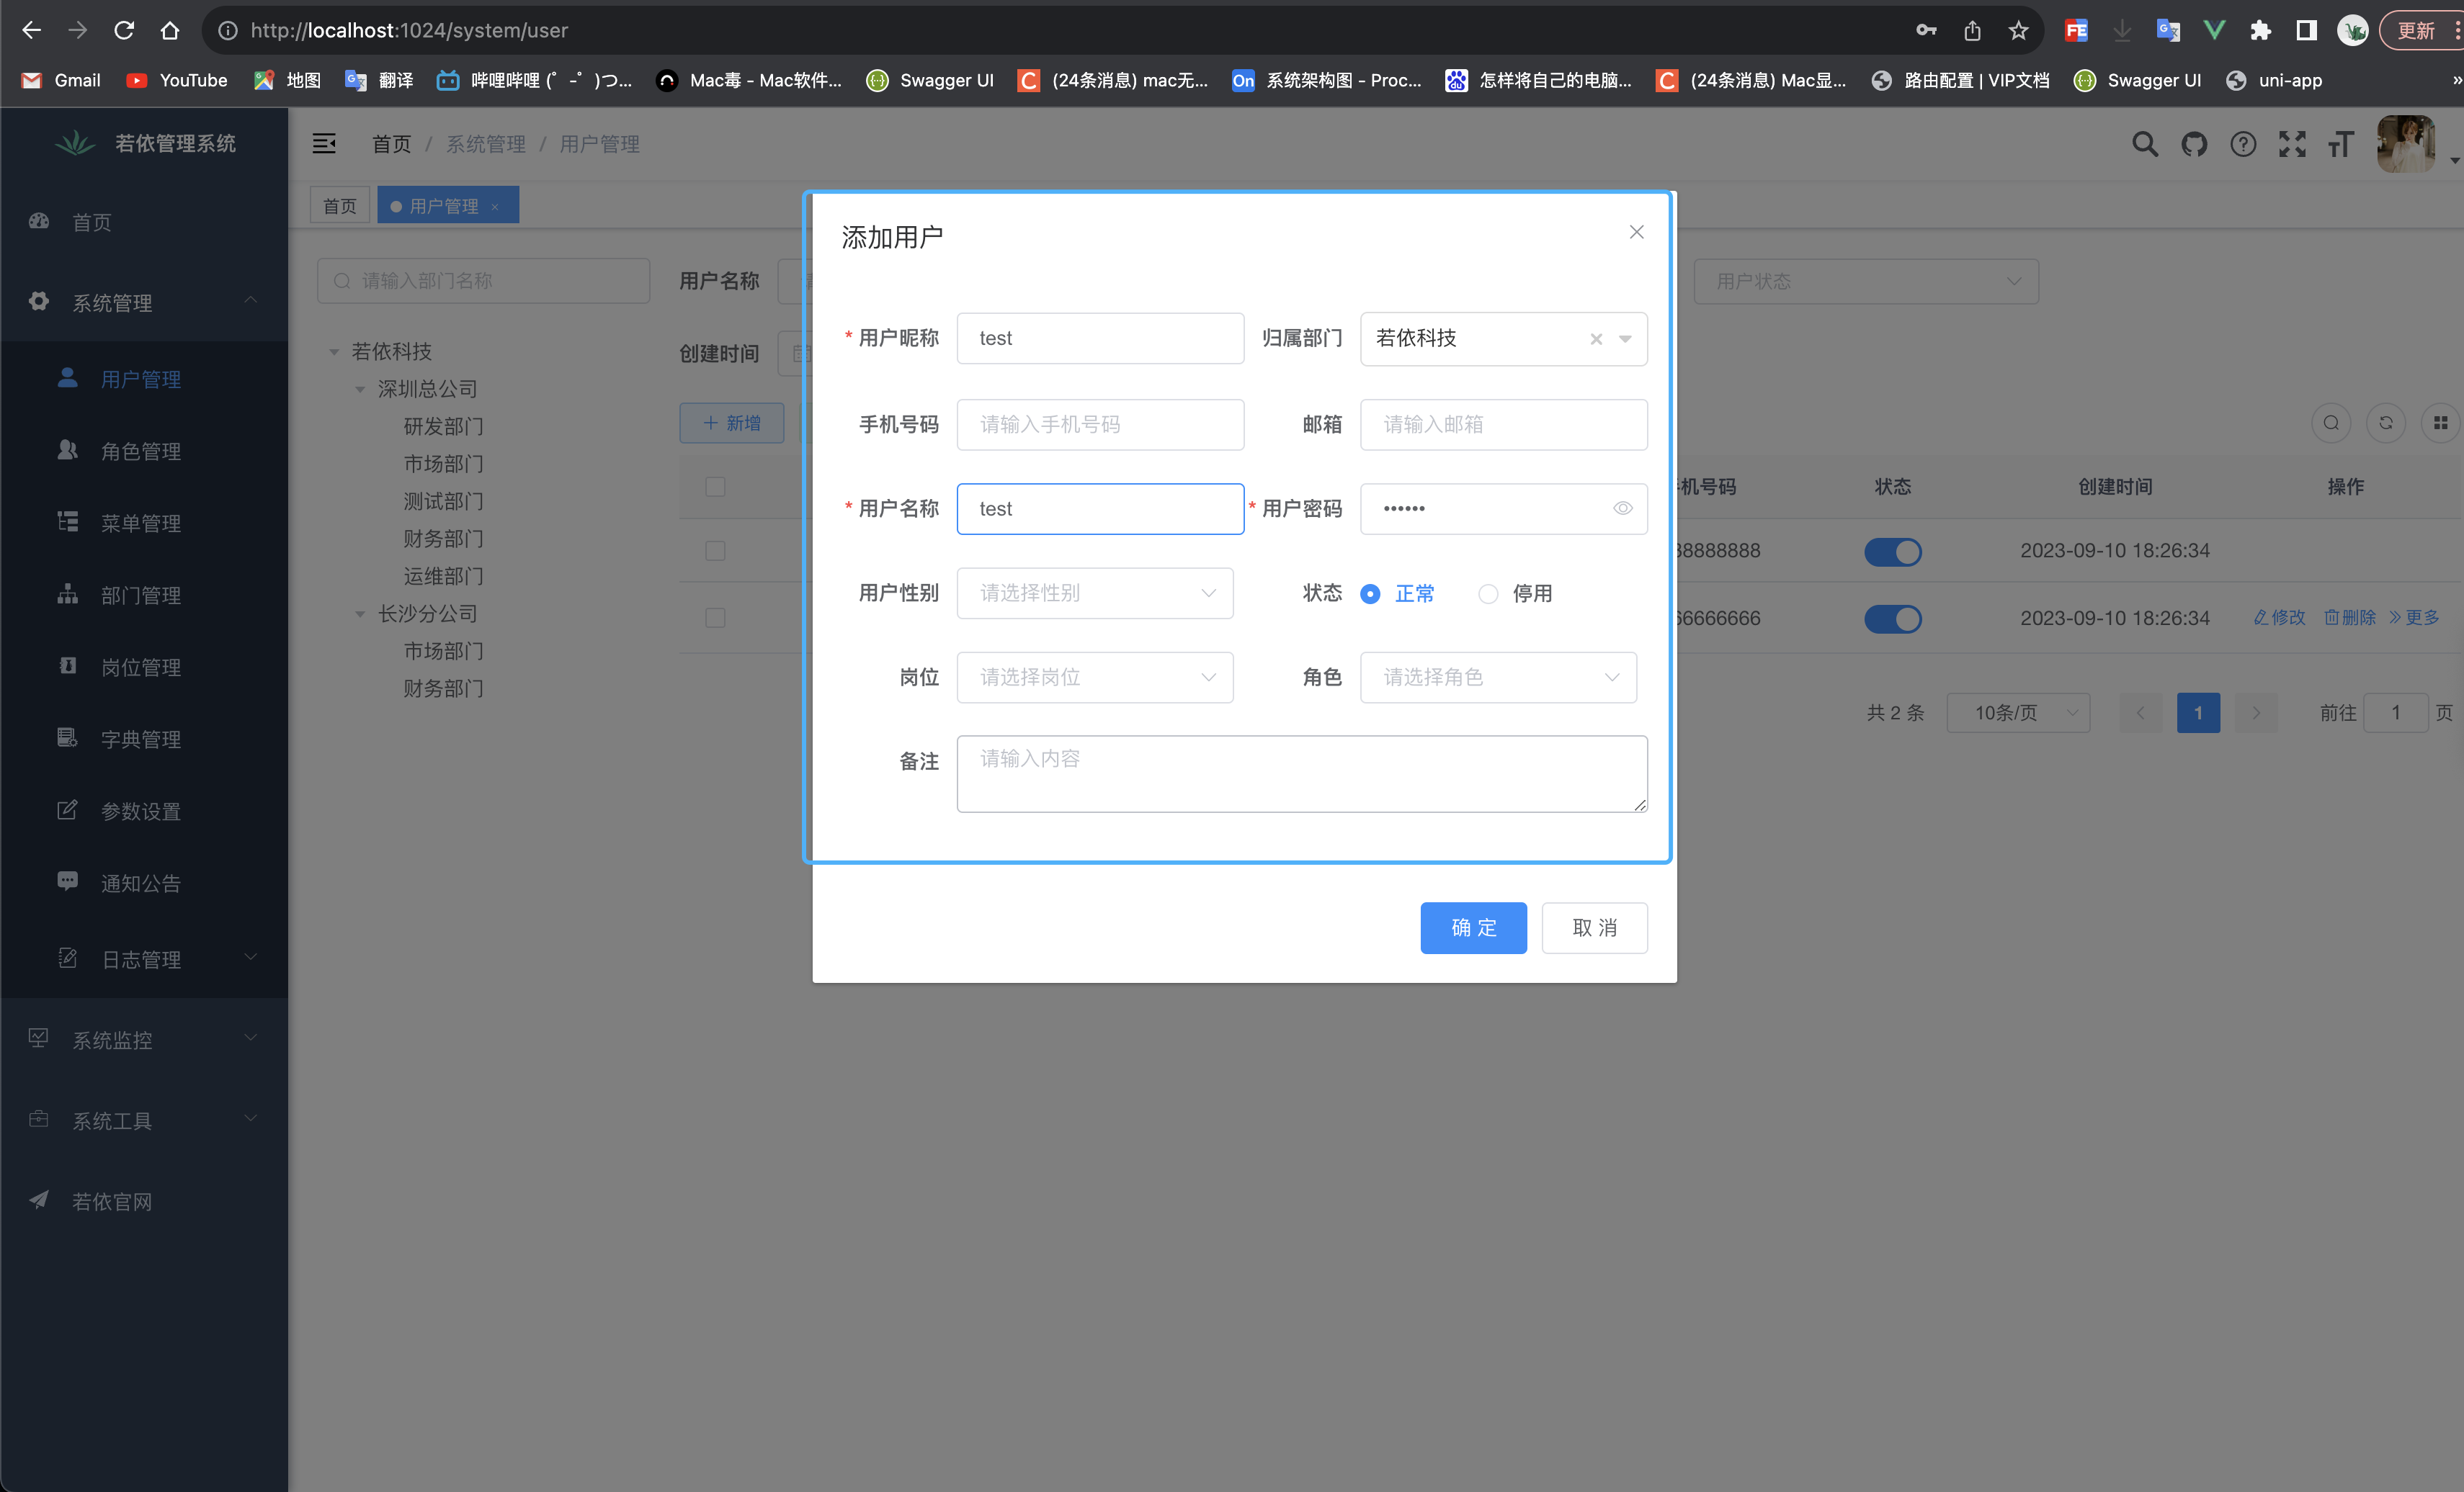Image resolution: width=2464 pixels, height=1492 pixels.
Task: Click the 确定 confirm button
Action: tap(1473, 927)
